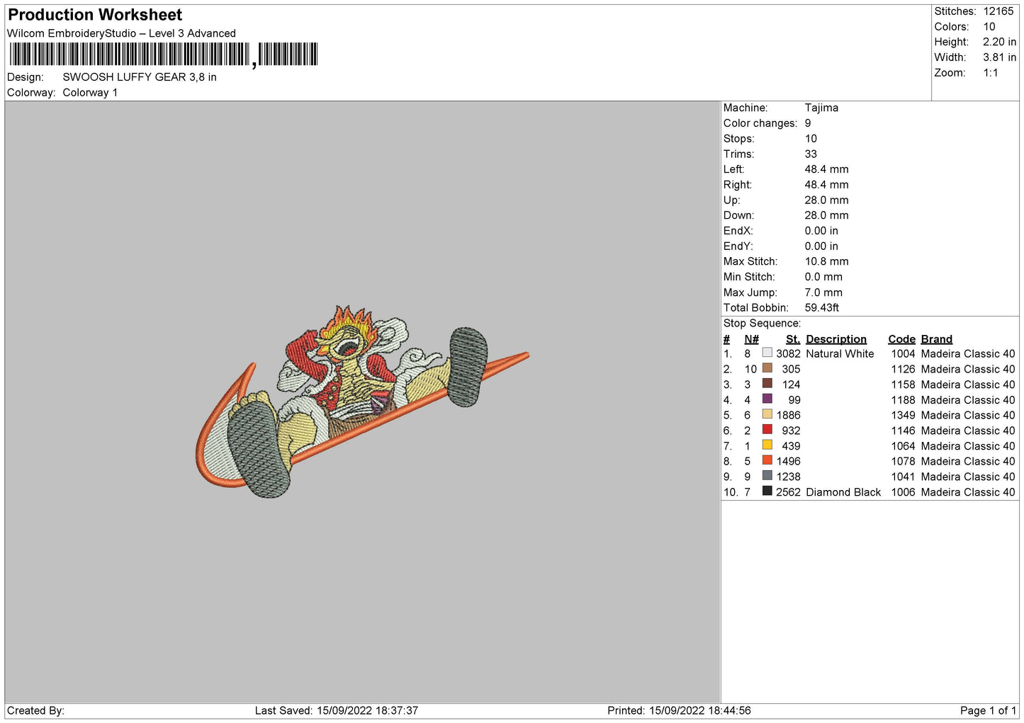
Task: Click the Production Worksheet title
Action: click(95, 15)
